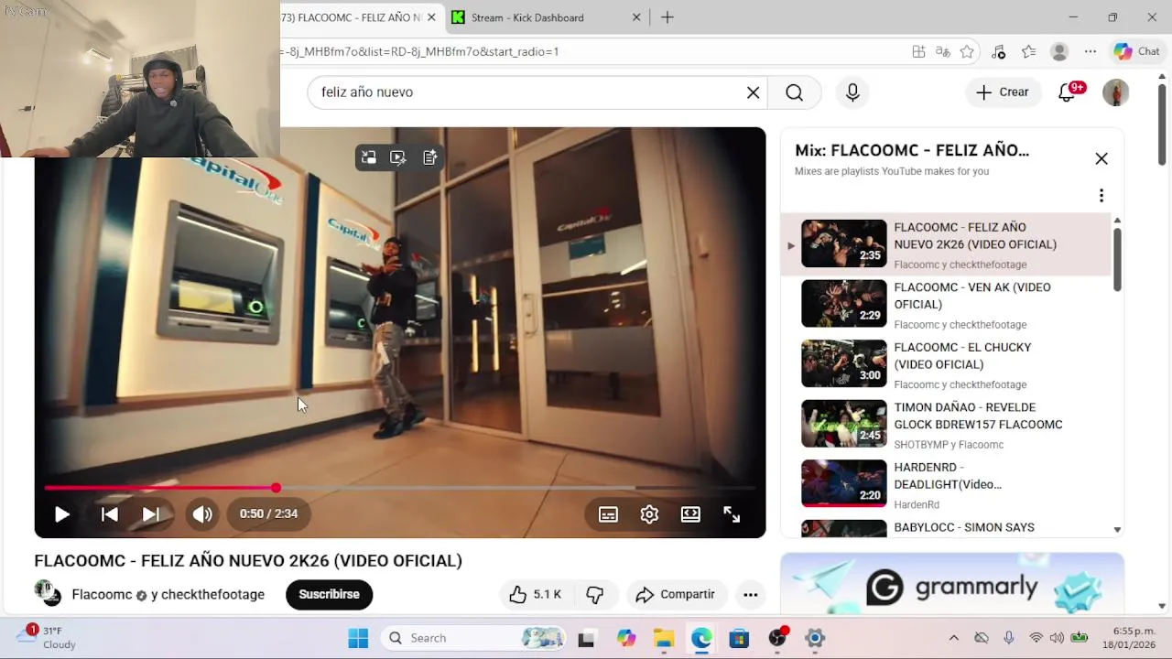Click Compartir share button
1172x659 pixels.
[676, 595]
